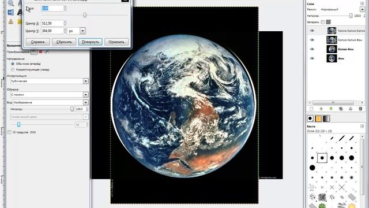Viewport: 369px width, 208px height.
Task: Click the Сбросить reset button
Action: pos(64,42)
